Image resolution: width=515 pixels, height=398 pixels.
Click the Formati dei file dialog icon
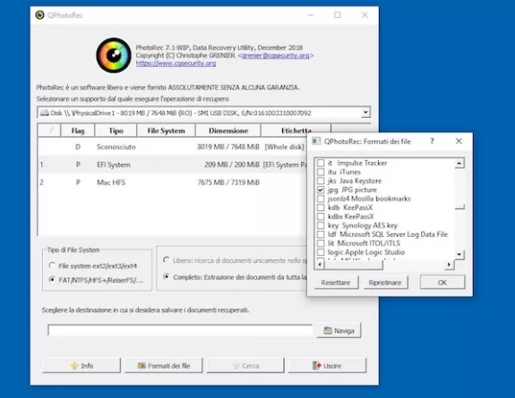click(316, 141)
